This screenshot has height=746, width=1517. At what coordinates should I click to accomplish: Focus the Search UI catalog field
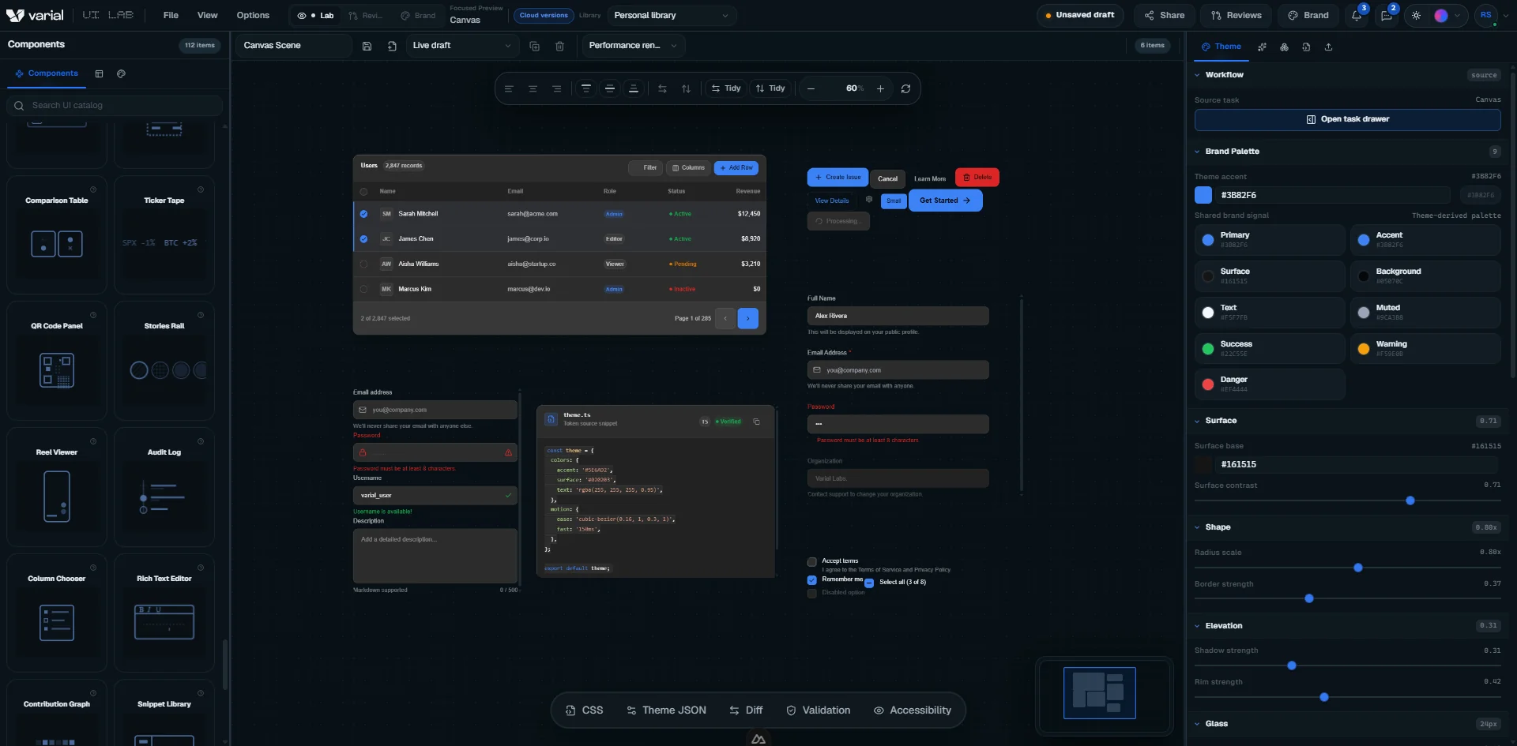point(115,106)
